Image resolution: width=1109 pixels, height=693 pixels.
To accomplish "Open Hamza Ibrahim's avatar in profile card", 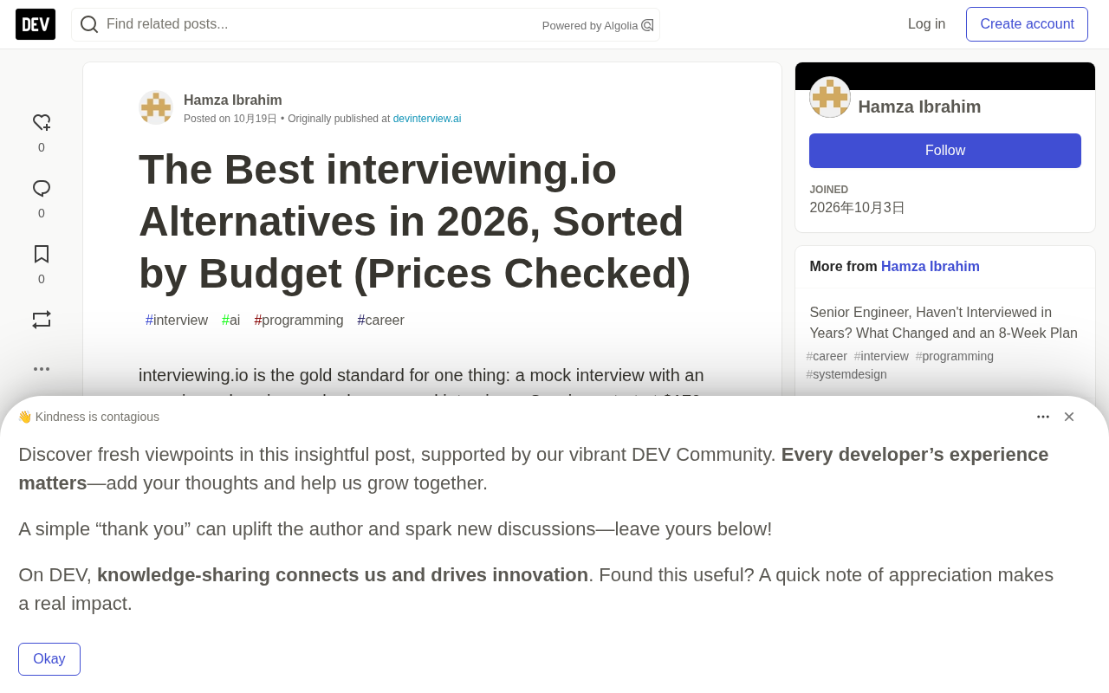I will click(830, 97).
